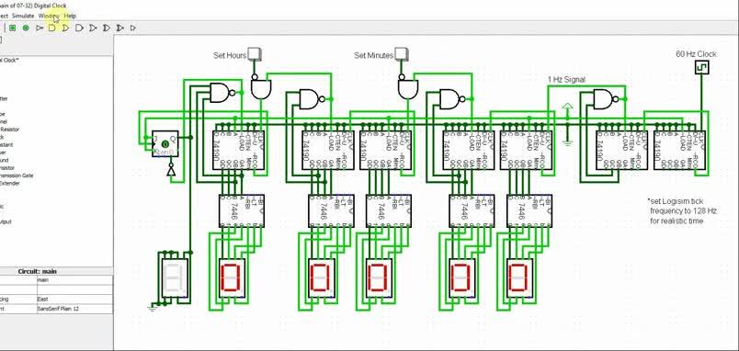
Task: Click the JK flip-flop component
Action: [x=165, y=143]
